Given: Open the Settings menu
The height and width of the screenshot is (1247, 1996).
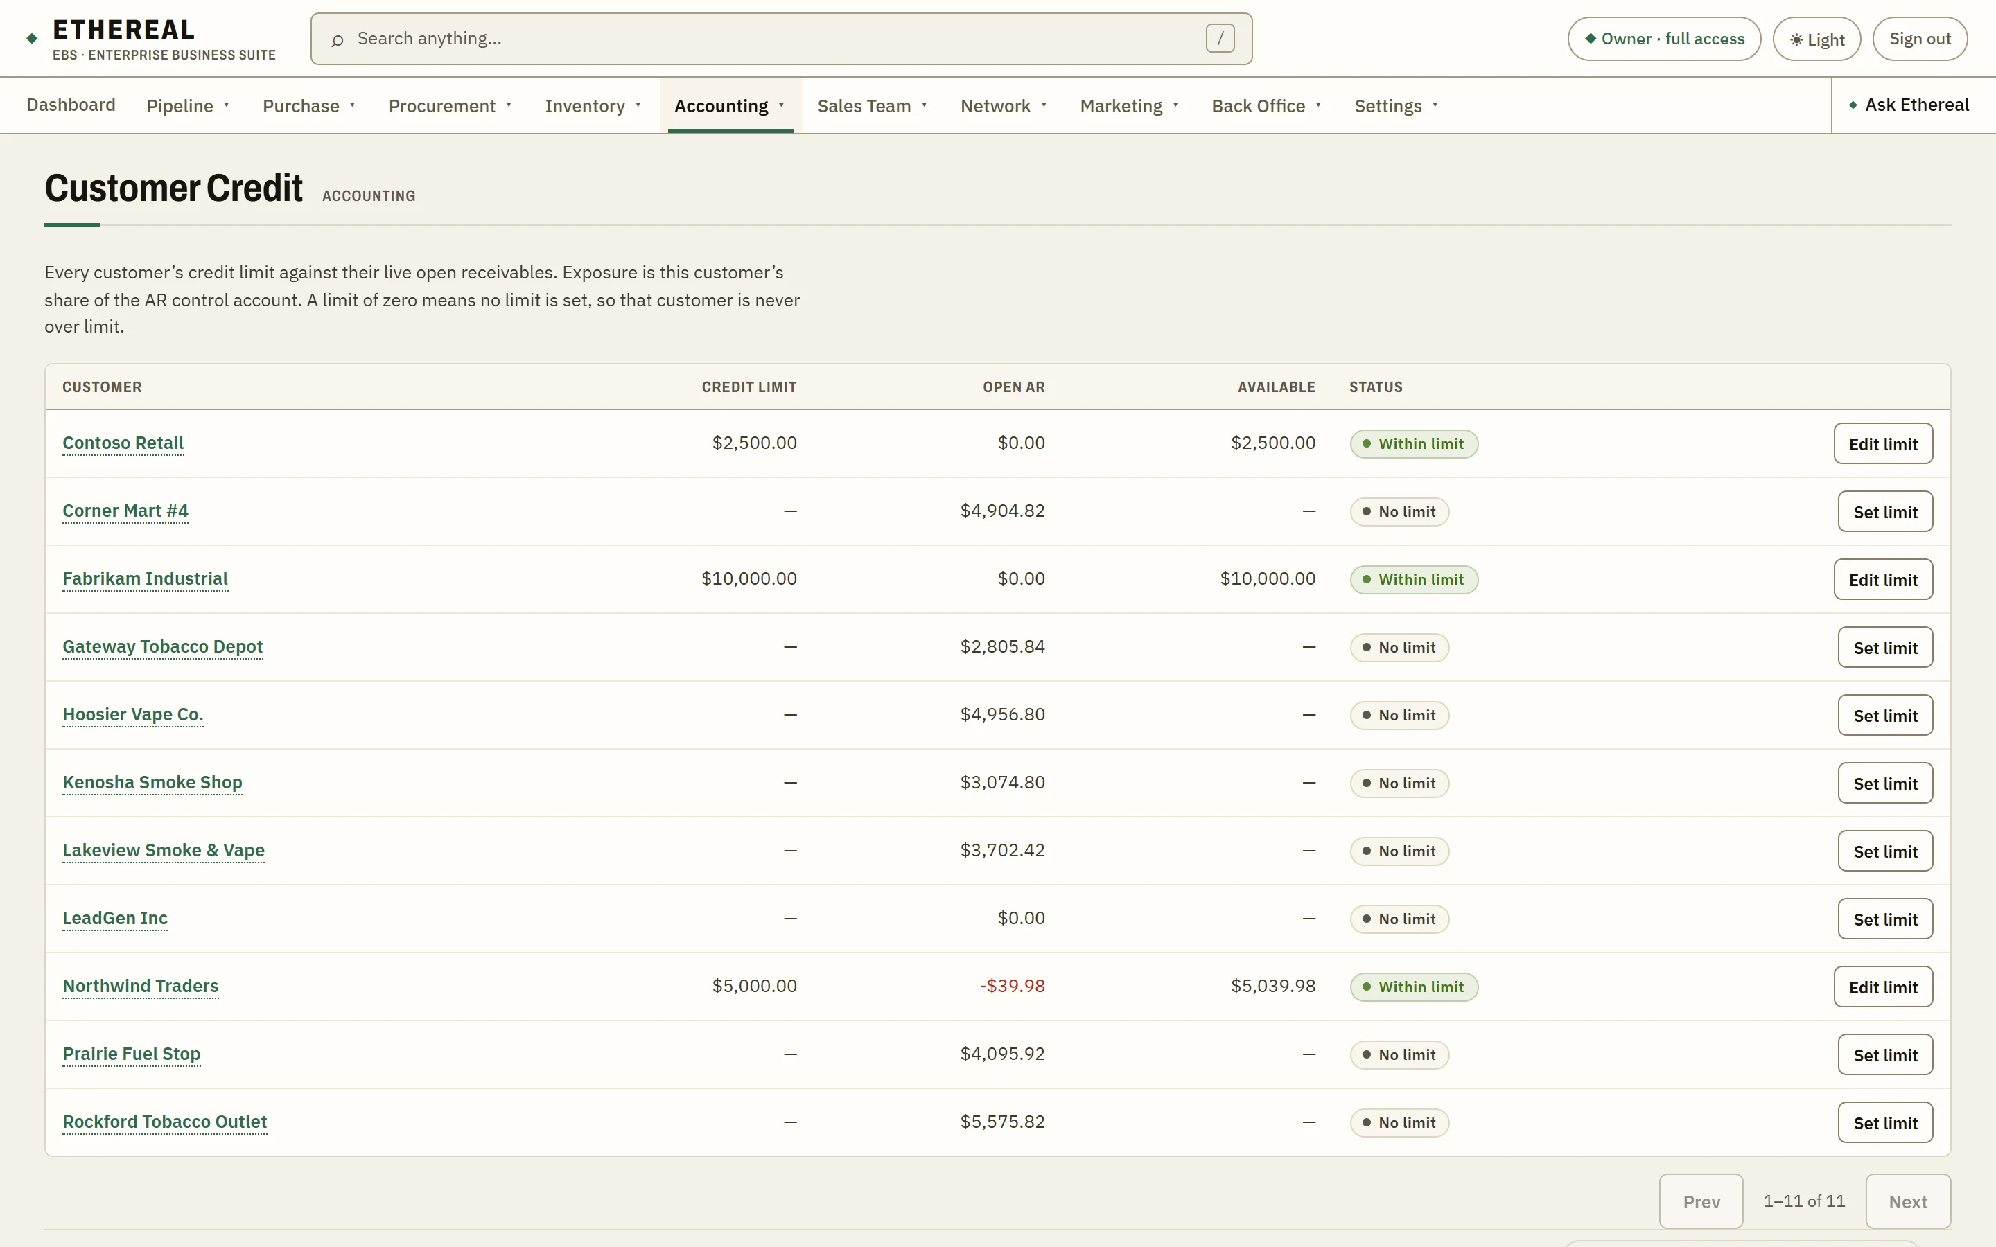Looking at the screenshot, I should [x=1397, y=105].
